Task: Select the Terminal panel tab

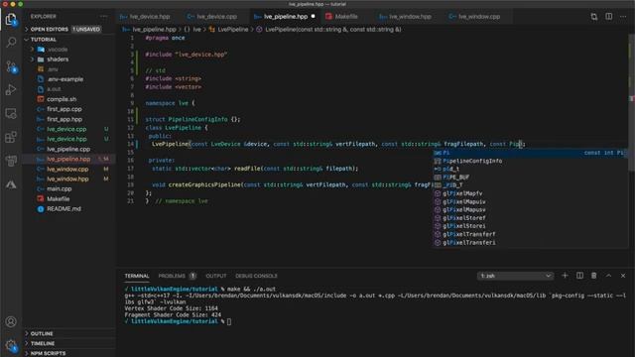Action: (137, 276)
